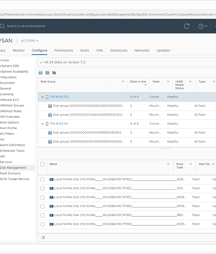
Task: Click NVMe disk icon for row ending 6936
Action: tap(51, 197)
